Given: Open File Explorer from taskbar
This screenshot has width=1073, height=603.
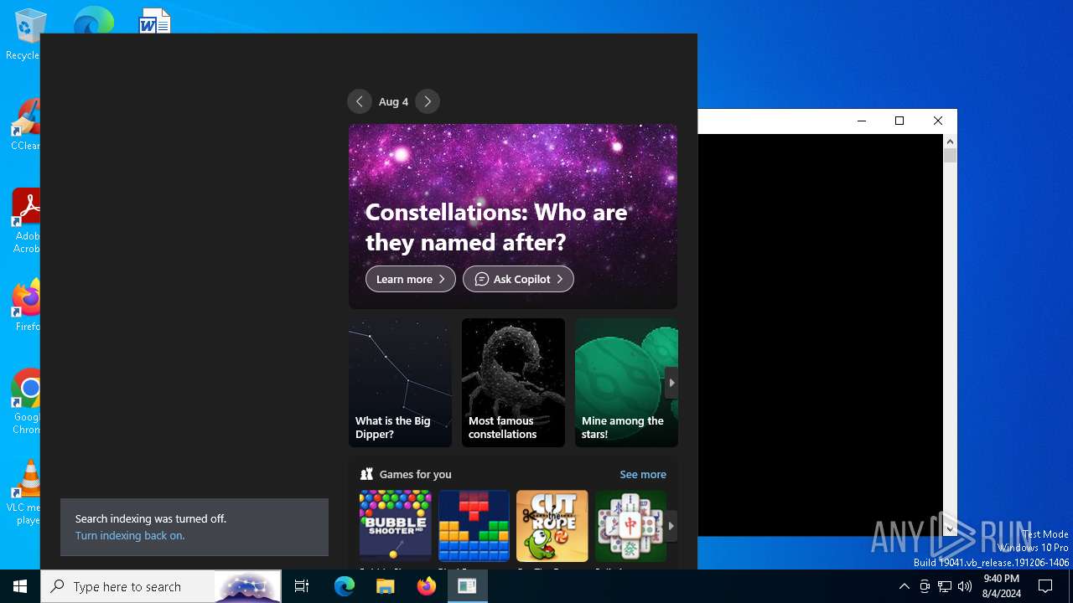Looking at the screenshot, I should point(385,586).
